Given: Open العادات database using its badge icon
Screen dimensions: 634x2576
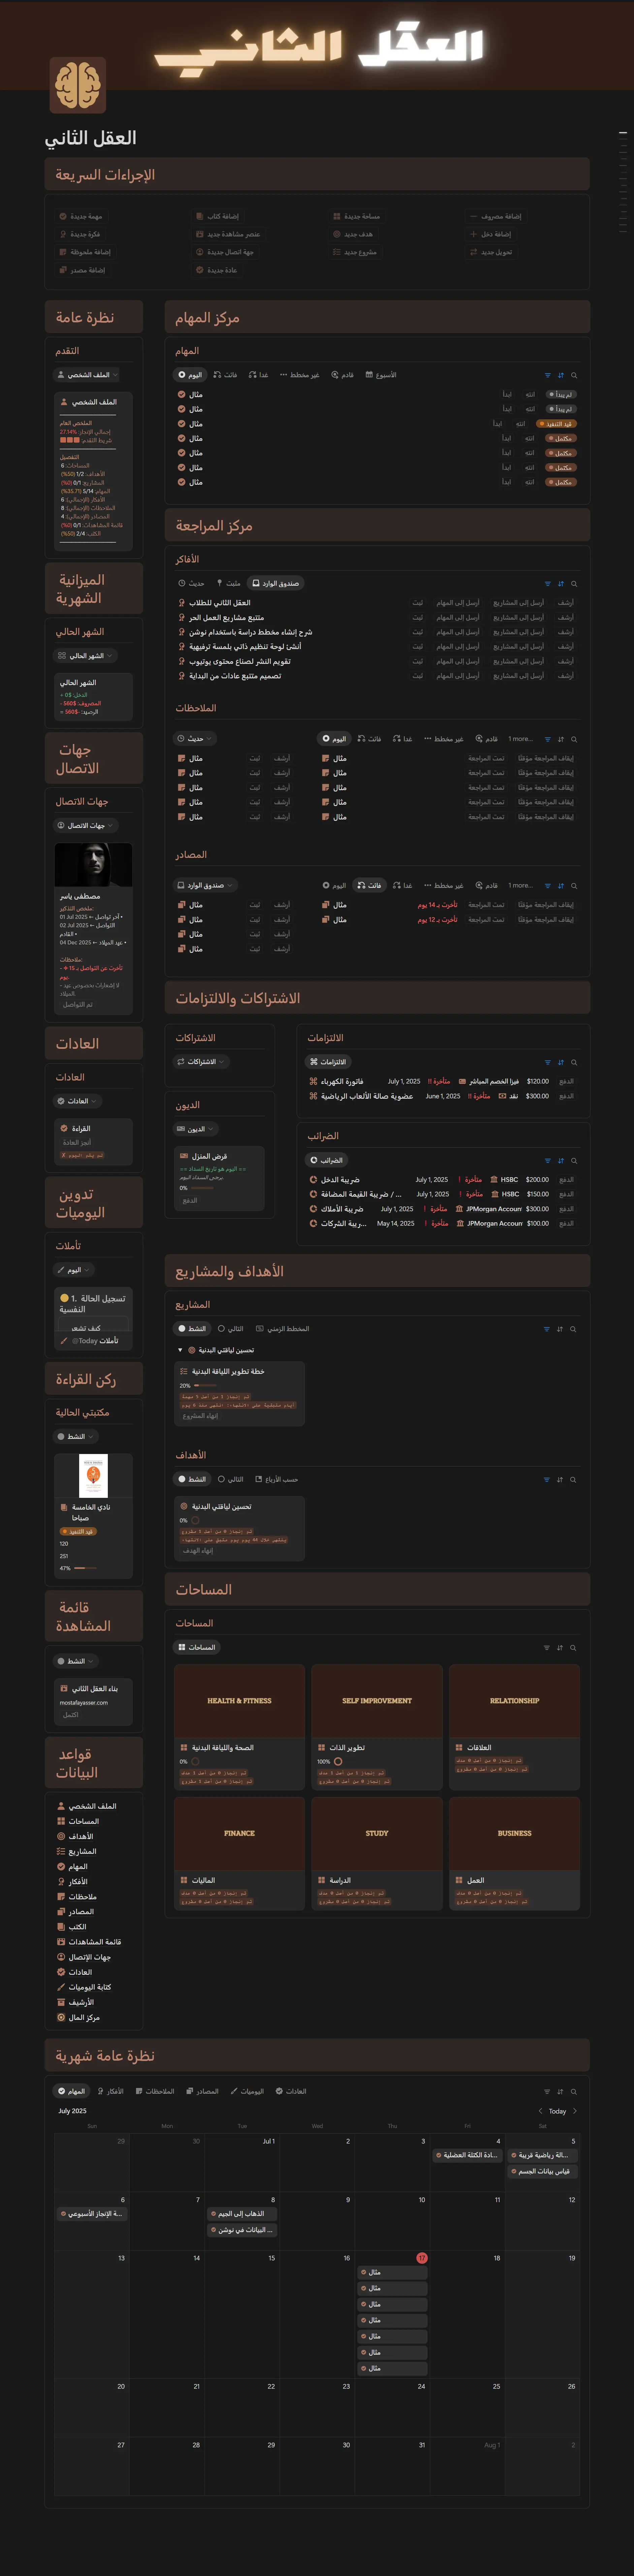Looking at the screenshot, I should pos(61,1972).
